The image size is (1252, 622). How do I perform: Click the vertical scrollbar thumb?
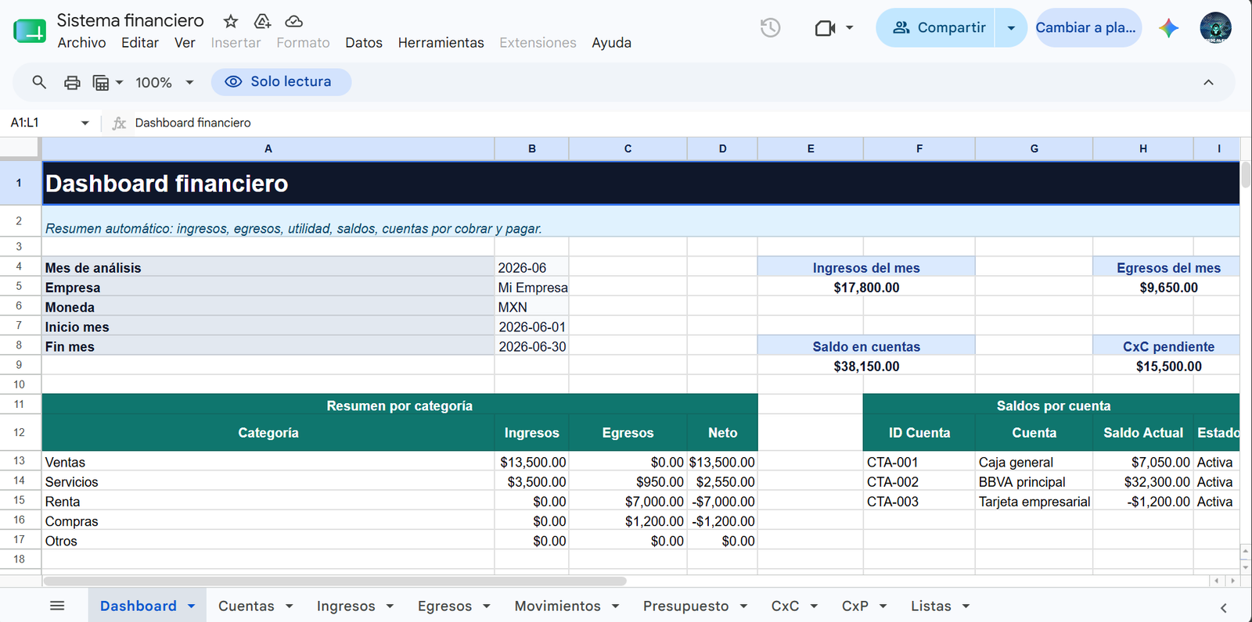pos(1245,175)
